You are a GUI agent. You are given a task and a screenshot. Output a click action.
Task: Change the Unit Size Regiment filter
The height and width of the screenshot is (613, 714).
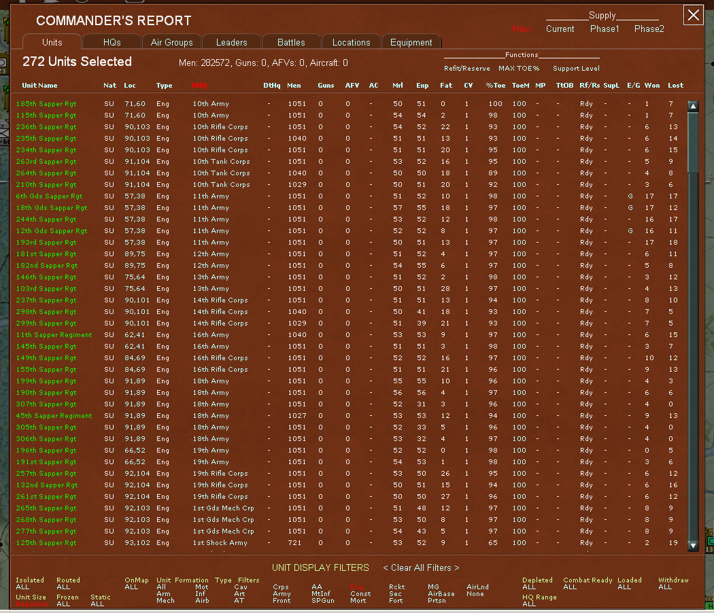tap(31, 604)
